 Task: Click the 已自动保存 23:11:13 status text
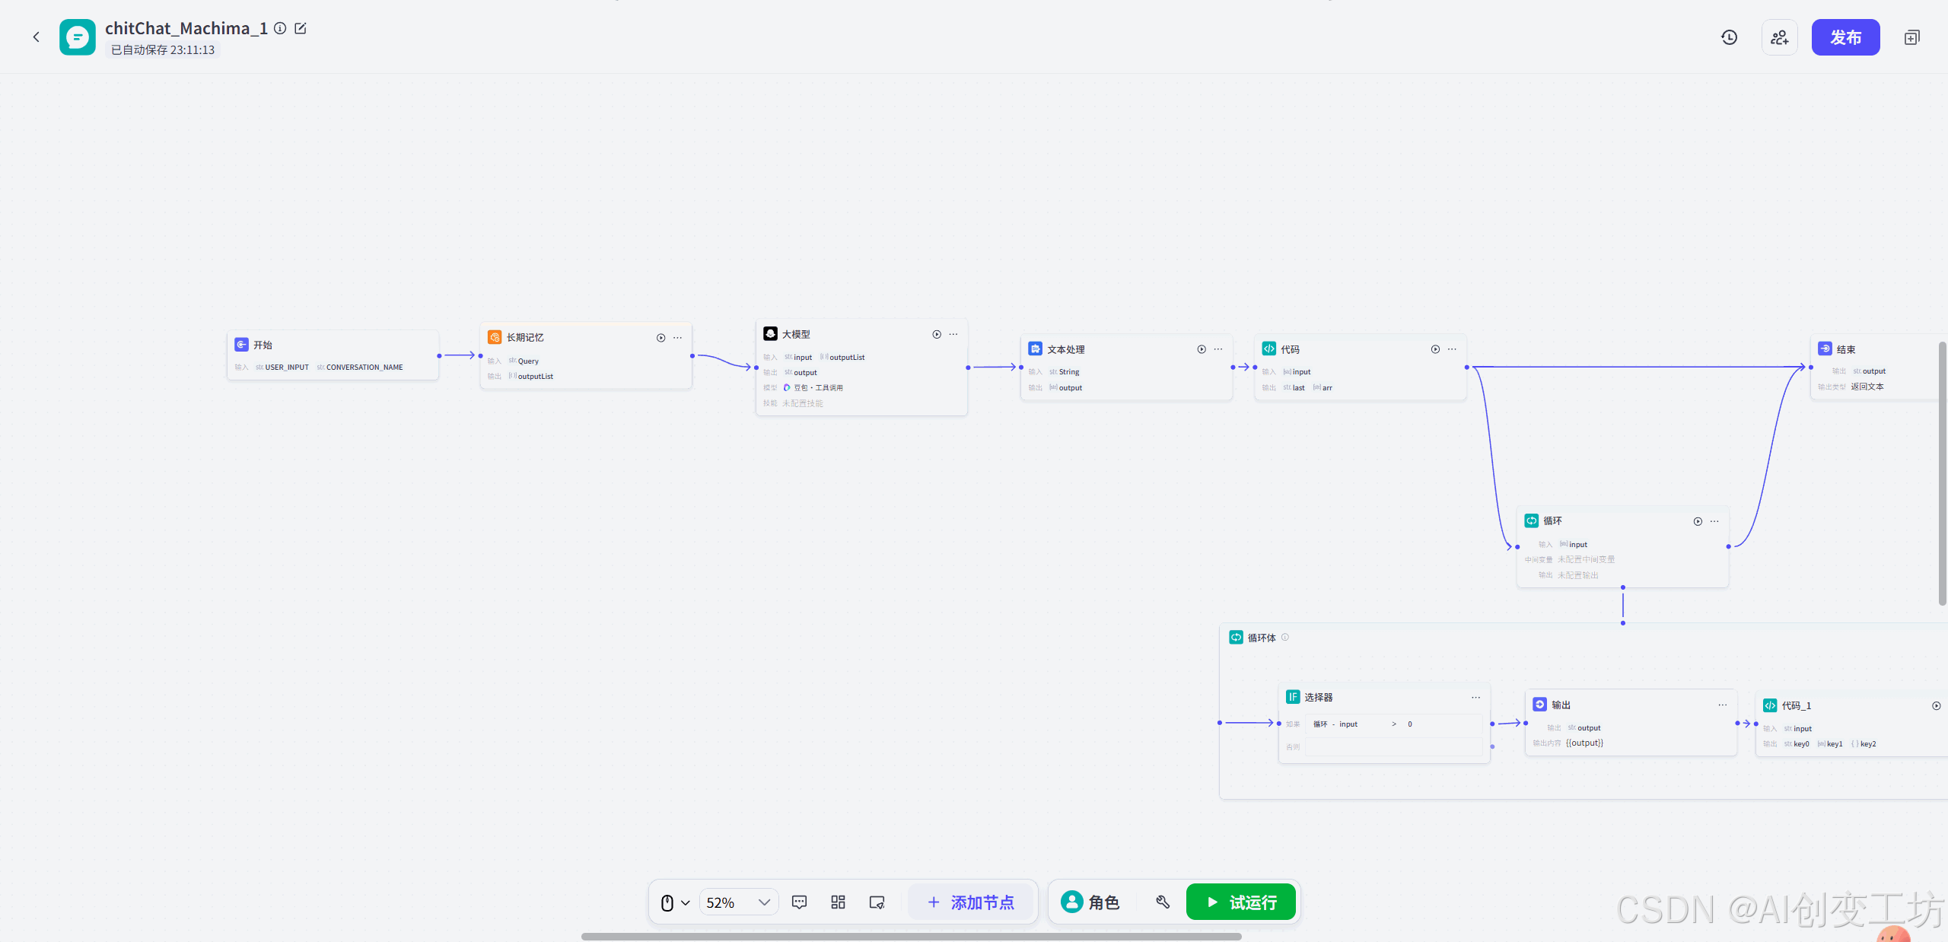click(x=163, y=50)
